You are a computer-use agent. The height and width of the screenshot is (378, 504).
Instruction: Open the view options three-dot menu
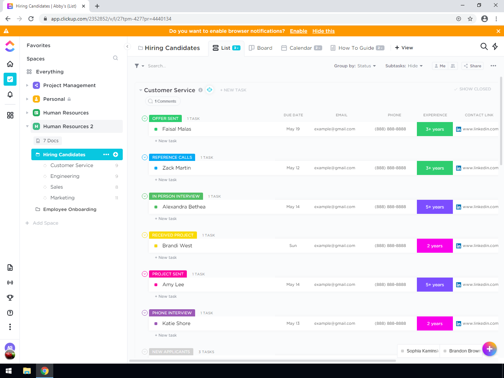coord(493,66)
